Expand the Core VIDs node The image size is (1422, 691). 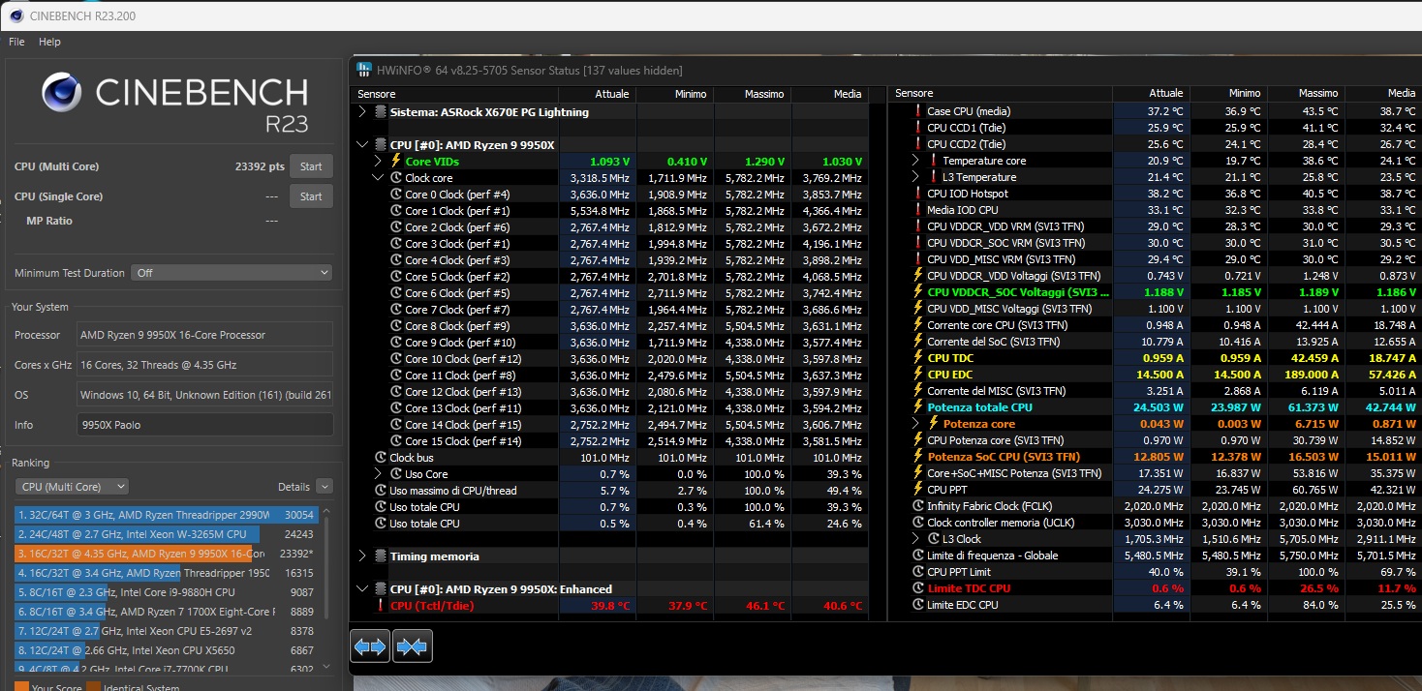(379, 162)
